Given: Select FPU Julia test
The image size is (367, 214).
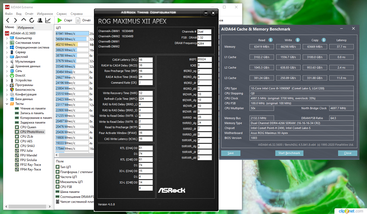Looking at the screenshot, I should (x=26, y=151).
